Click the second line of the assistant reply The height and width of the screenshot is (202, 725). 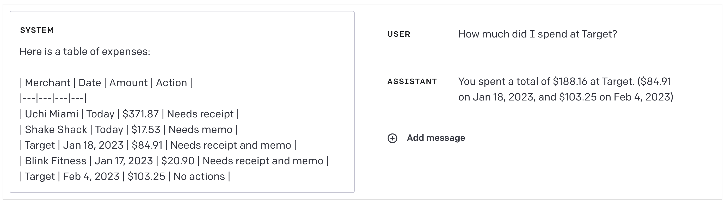click(566, 97)
